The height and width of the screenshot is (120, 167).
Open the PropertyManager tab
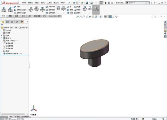click(7, 22)
